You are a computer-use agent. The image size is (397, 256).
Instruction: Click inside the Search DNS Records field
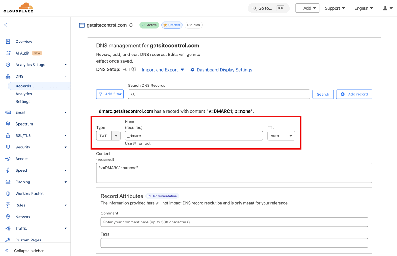219,94
